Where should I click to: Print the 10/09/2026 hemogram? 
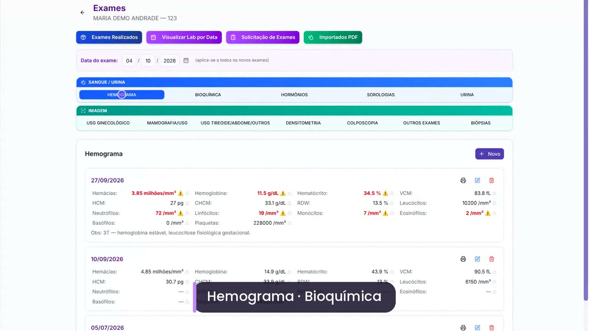click(x=463, y=259)
